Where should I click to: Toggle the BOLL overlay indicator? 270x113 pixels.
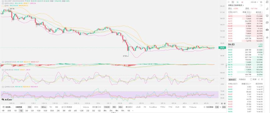44,107
